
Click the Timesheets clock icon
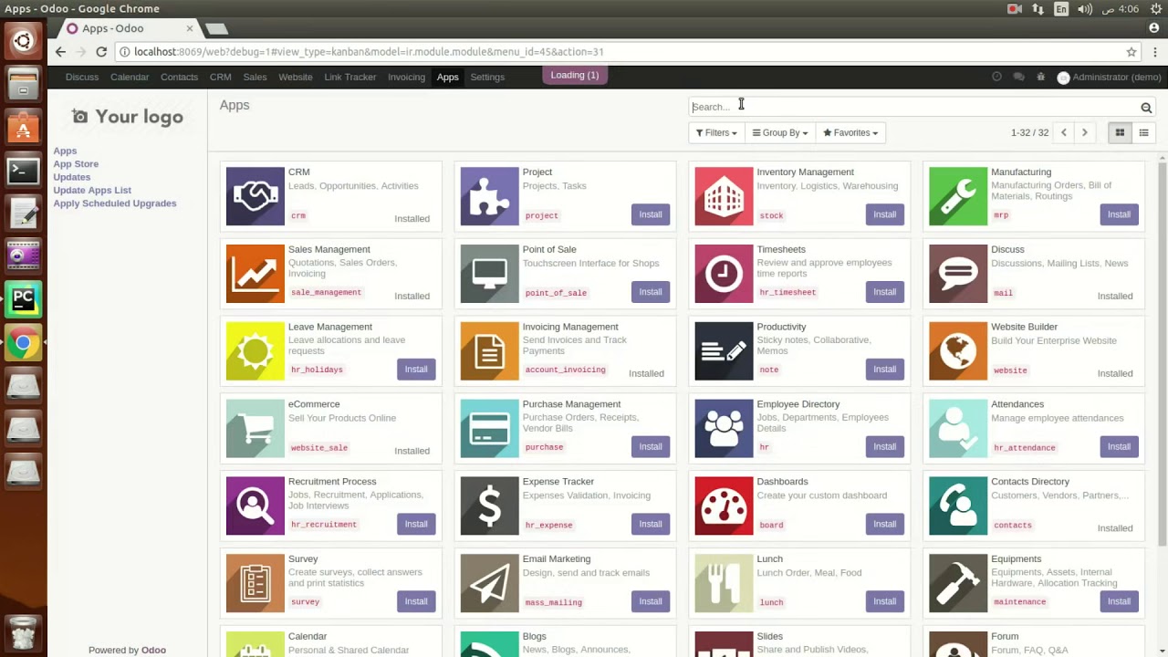tap(724, 274)
